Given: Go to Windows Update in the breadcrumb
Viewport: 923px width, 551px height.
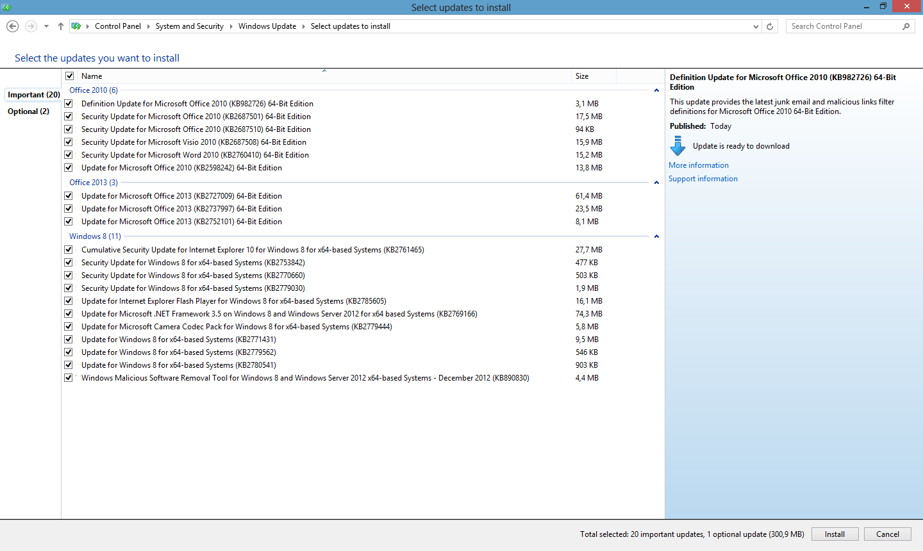Looking at the screenshot, I should pos(267,26).
